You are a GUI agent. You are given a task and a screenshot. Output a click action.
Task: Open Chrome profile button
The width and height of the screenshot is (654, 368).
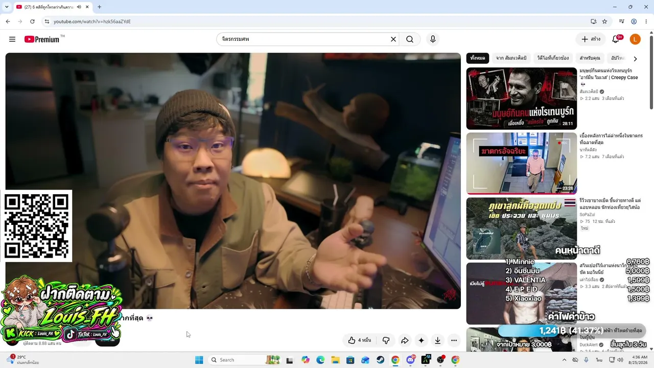point(634,21)
